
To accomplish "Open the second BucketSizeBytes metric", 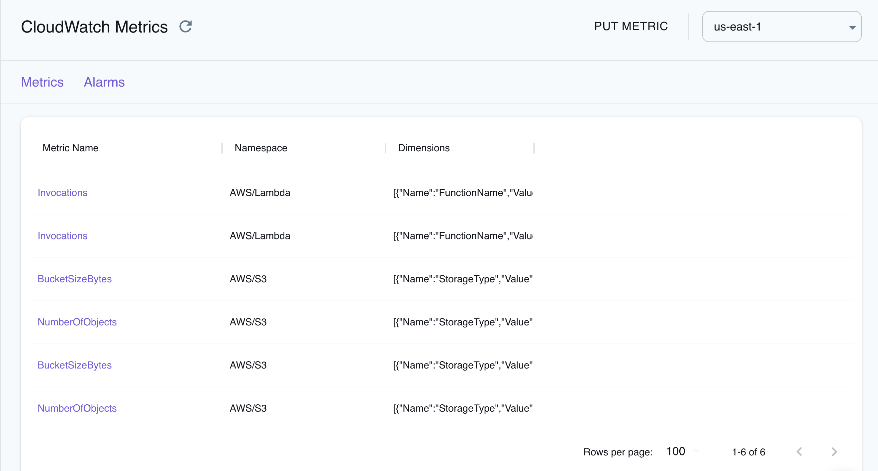I will [75, 365].
